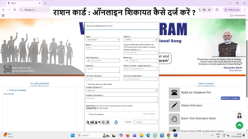
Task: Open File Explorer from the taskbar
Action: (142, 135)
